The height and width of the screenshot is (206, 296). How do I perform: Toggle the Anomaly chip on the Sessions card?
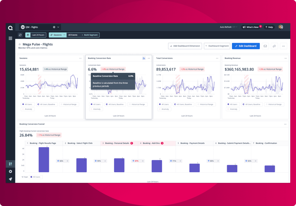click(x=27, y=109)
